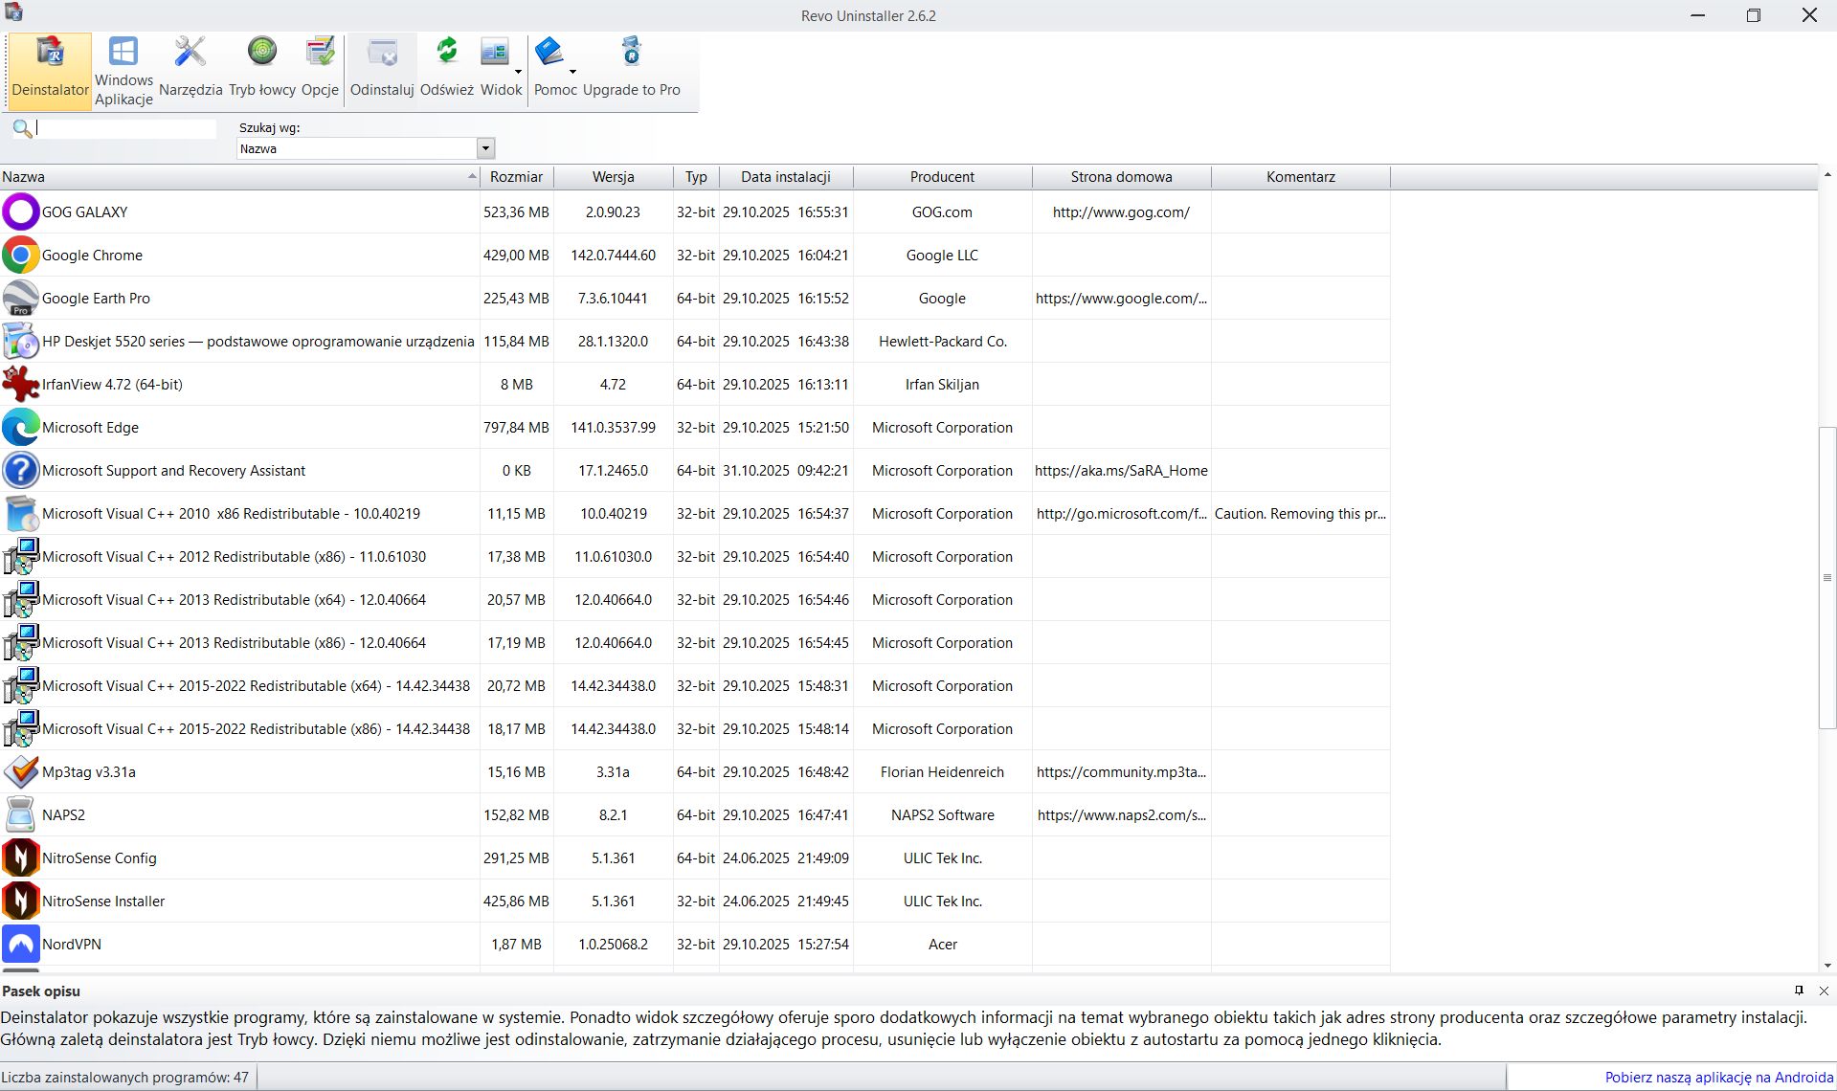Screen dimensions: 1837x1091
Task: Close the Pasek opisu panel
Action: [x=1824, y=991]
